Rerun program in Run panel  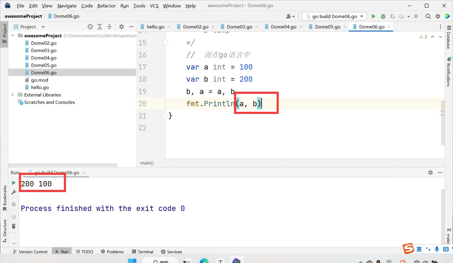pos(14,183)
